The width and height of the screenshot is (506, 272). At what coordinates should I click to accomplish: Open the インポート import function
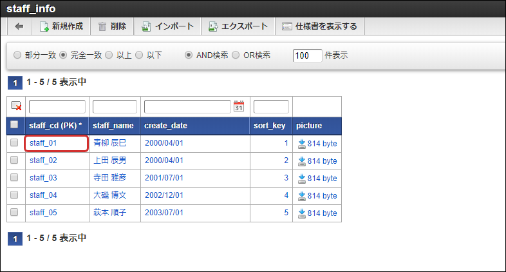[x=167, y=26]
